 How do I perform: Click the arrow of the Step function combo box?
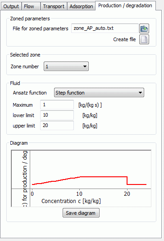140,93
